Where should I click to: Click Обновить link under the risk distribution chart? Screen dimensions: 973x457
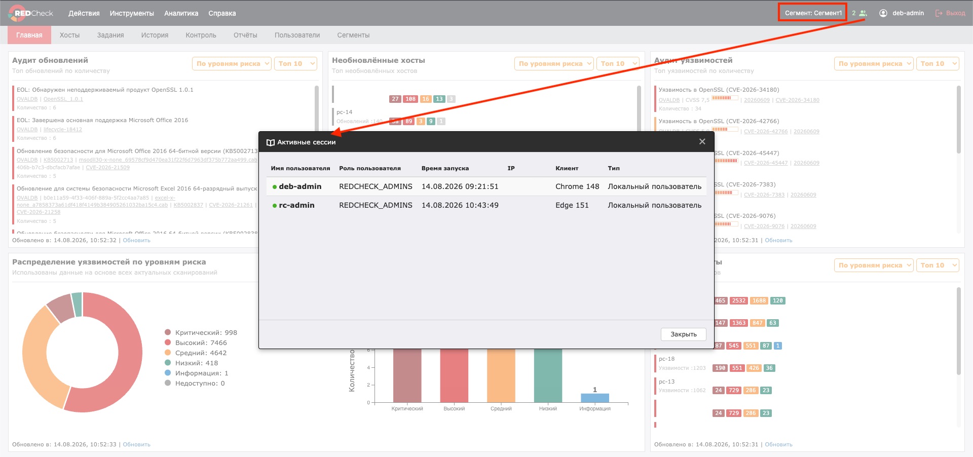(136, 444)
